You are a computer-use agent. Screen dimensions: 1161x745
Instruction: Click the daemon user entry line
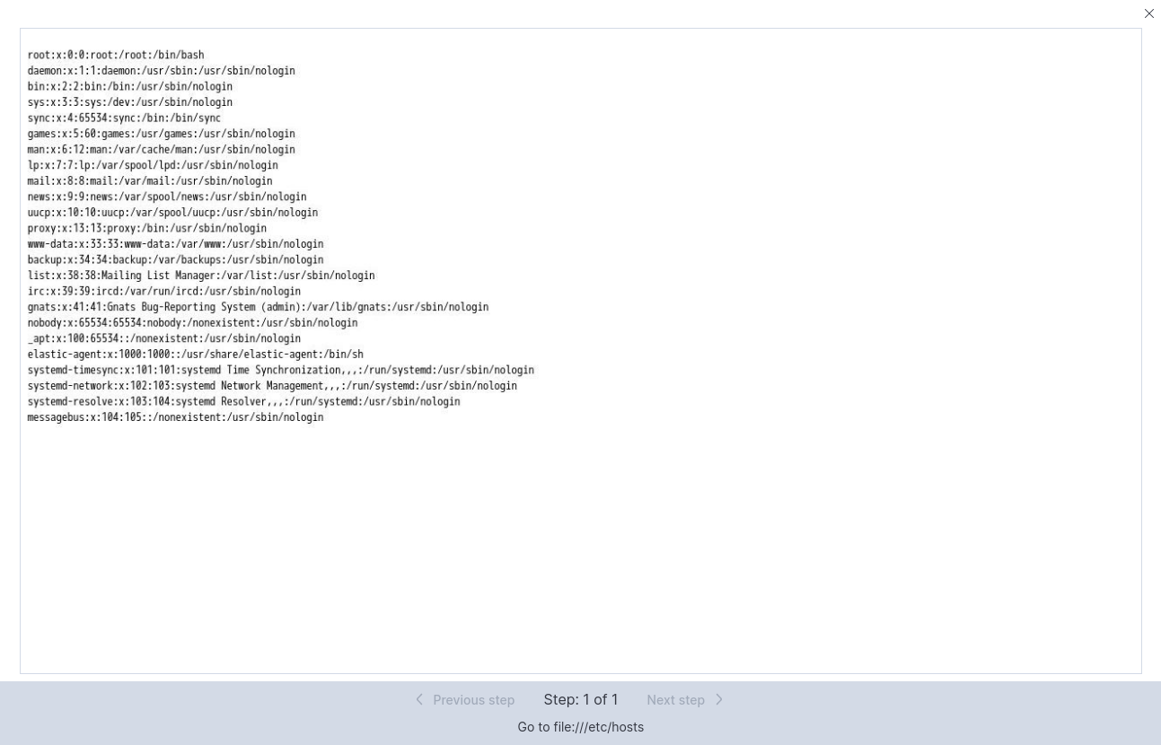pos(161,71)
